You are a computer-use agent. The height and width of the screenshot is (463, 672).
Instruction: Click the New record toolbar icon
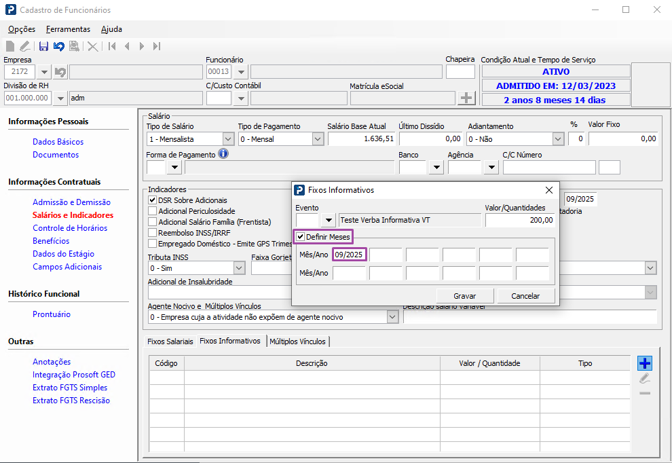[x=10, y=46]
